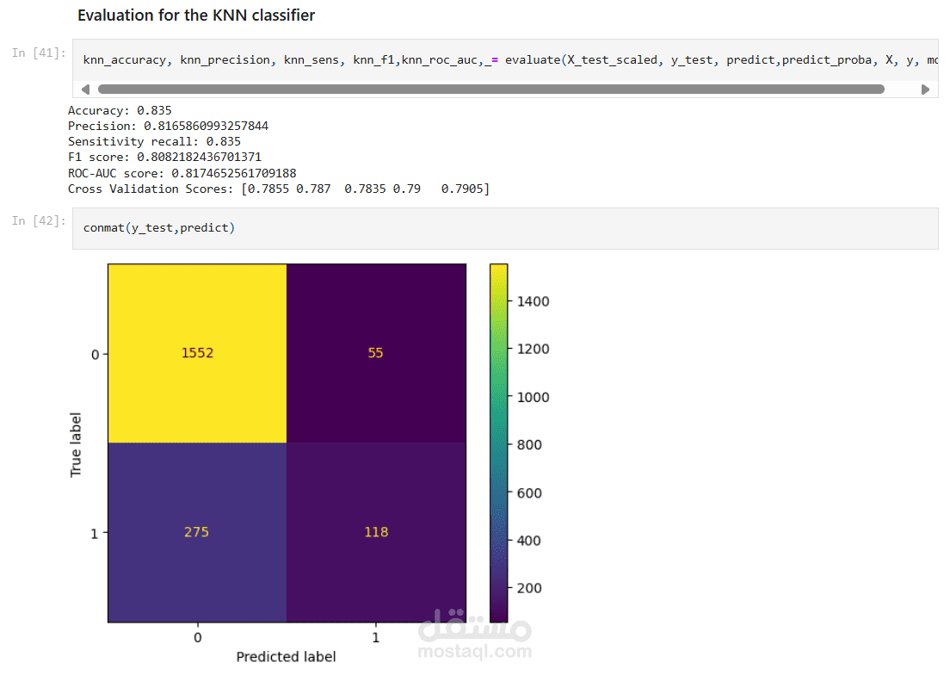
Task: Click the yellow 1552 confusion matrix cell
Action: (198, 353)
